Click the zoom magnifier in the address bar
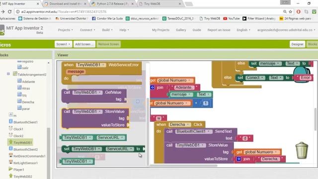The image size is (318, 179). 285,12
